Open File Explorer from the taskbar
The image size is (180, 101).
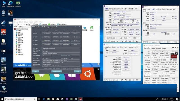[x=48, y=99]
